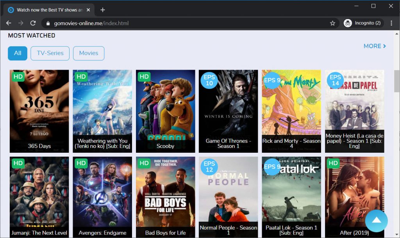Open Normal People Season 1 poster
400x238 pixels.
[228, 197]
